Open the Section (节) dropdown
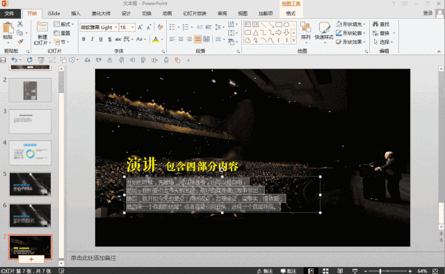The image size is (445, 274). tap(61, 42)
